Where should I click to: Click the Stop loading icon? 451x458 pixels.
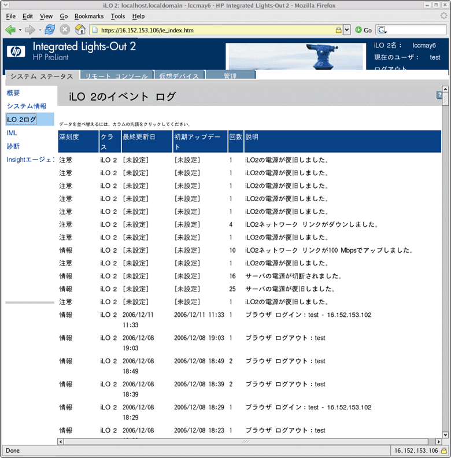[x=65, y=29]
